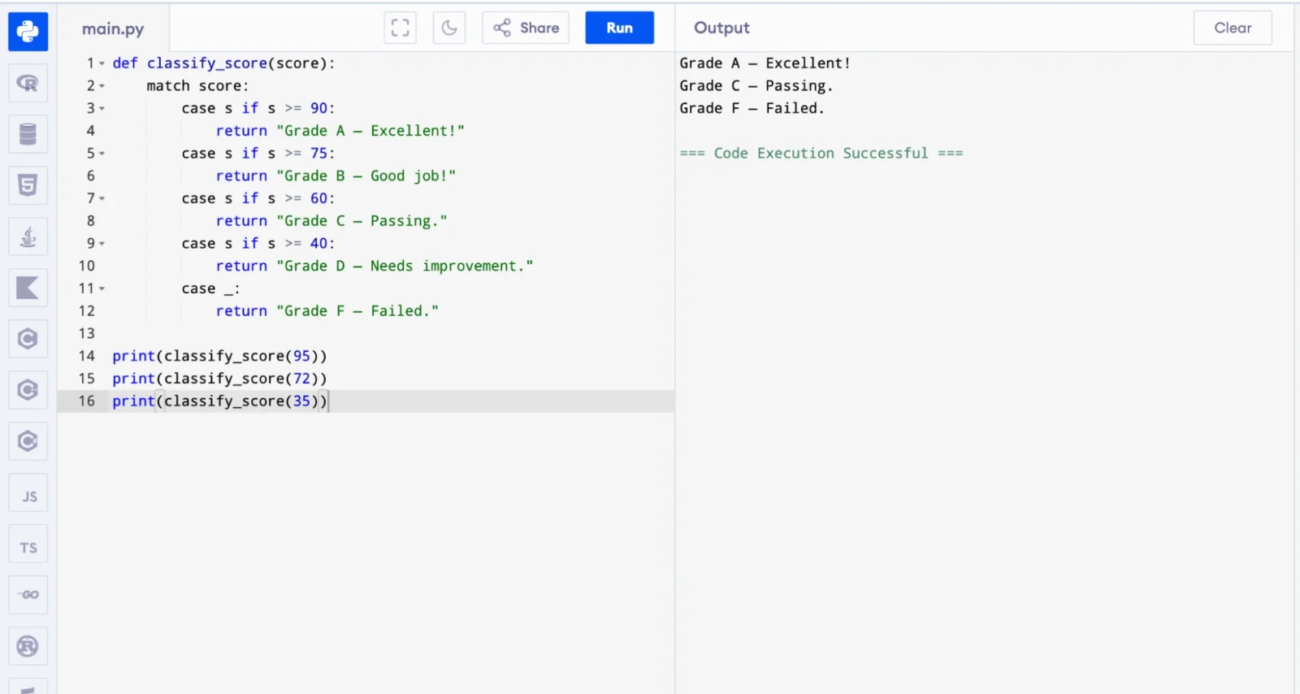The image size is (1300, 694).
Task: Collapse the def classify_score fold arrow on line 1
Action: [x=102, y=63]
